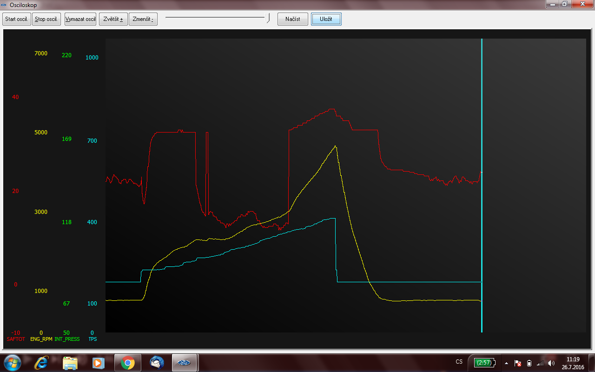Open Windows Explorer folder icon in taskbar
595x372 pixels.
(x=70, y=362)
